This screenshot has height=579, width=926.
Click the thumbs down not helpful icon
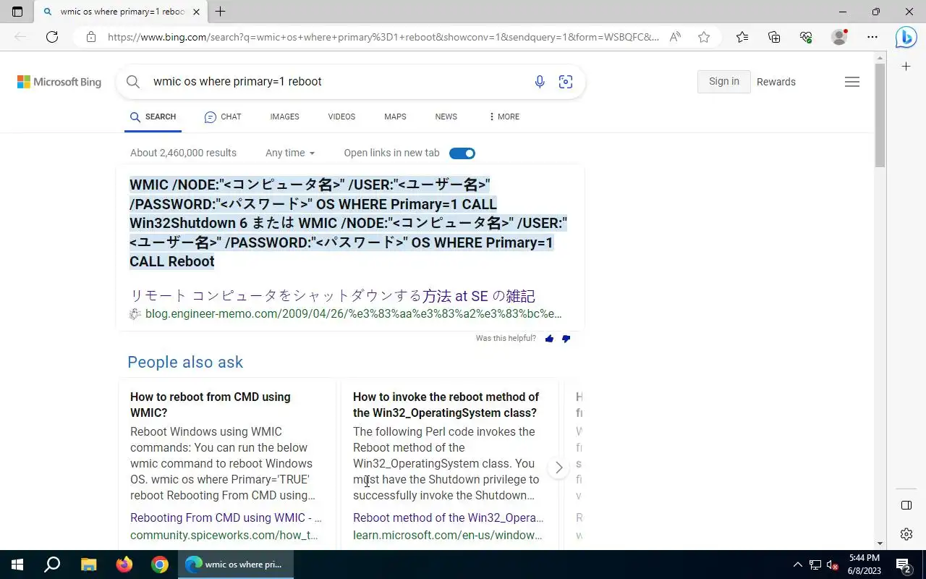coord(566,339)
